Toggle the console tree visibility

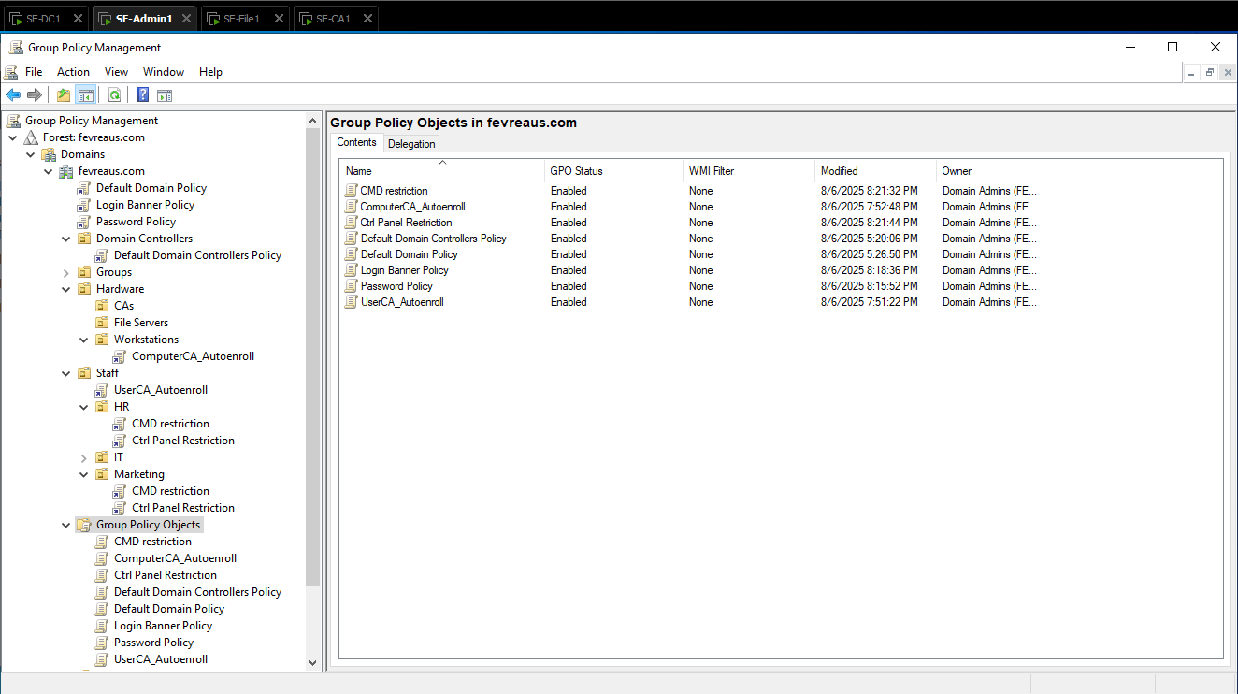[x=85, y=94]
